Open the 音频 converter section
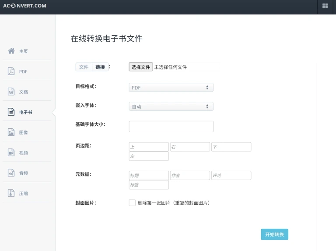336x251 pixels. (23, 173)
